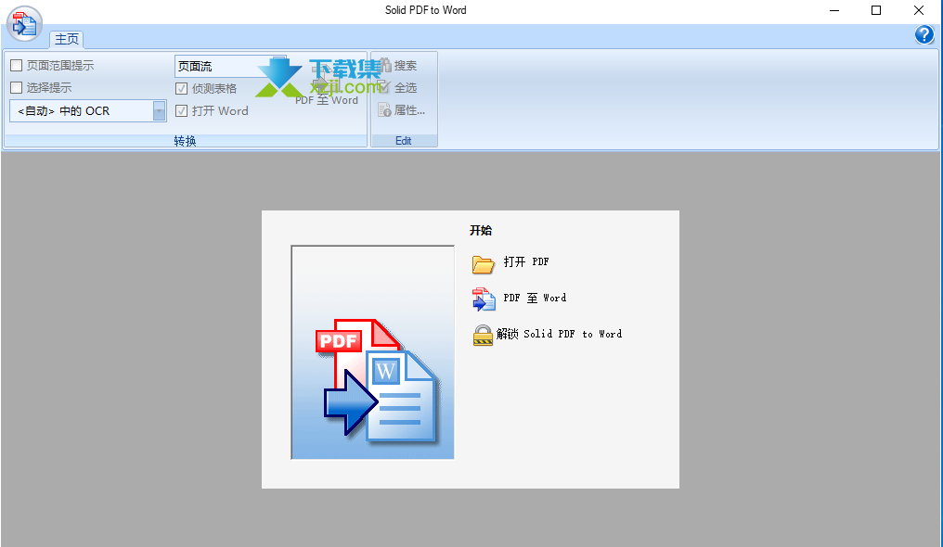Image resolution: width=943 pixels, height=547 pixels.
Task: Toggle the 侦测表格 checkbox
Action: (181, 89)
